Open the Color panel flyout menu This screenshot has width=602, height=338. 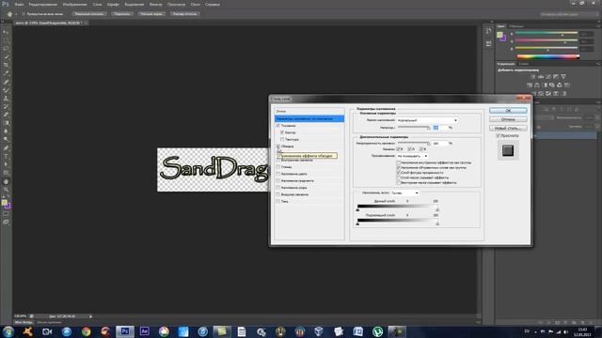click(599, 26)
